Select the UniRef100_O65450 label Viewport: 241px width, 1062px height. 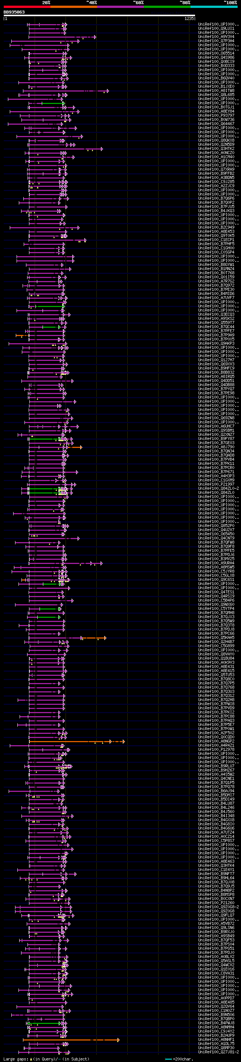coord(216,534)
